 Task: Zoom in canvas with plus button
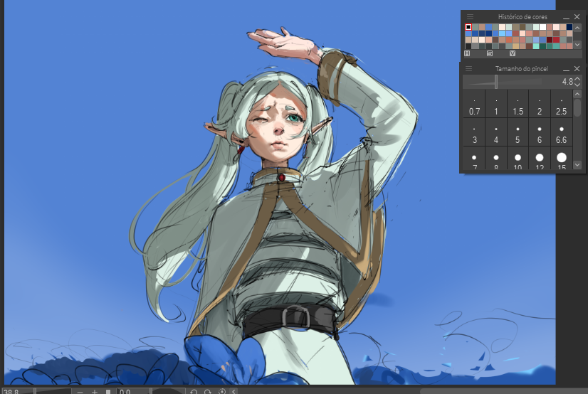[x=95, y=392]
